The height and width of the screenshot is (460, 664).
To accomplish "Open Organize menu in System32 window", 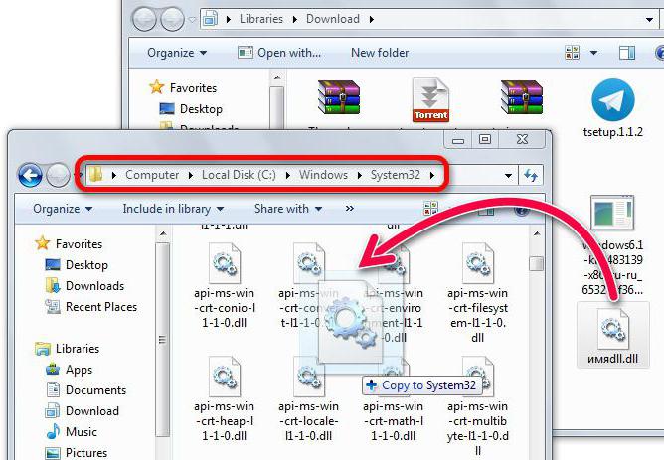I will (x=63, y=209).
